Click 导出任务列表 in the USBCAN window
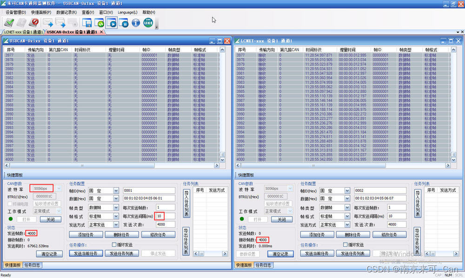Screen dimensions: 465x278 tap(186, 242)
